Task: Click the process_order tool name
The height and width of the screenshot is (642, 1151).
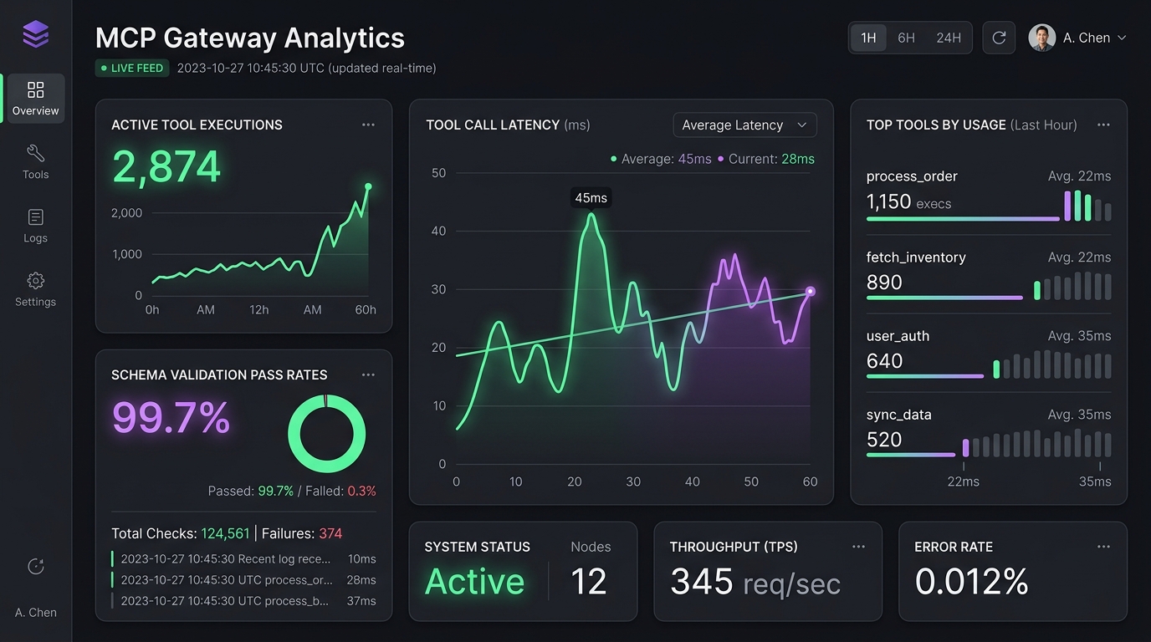Action: coord(912,176)
